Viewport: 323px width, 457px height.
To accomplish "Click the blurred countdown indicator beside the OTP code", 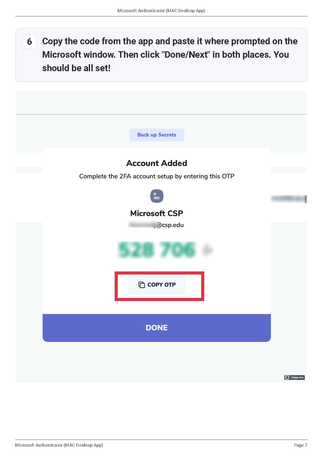I will 208,250.
